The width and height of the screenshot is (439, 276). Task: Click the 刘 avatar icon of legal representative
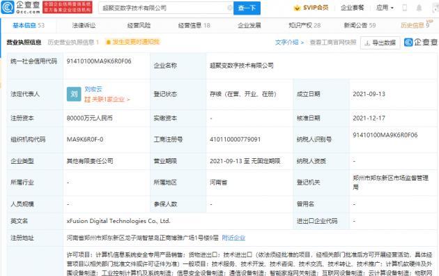[74, 94]
